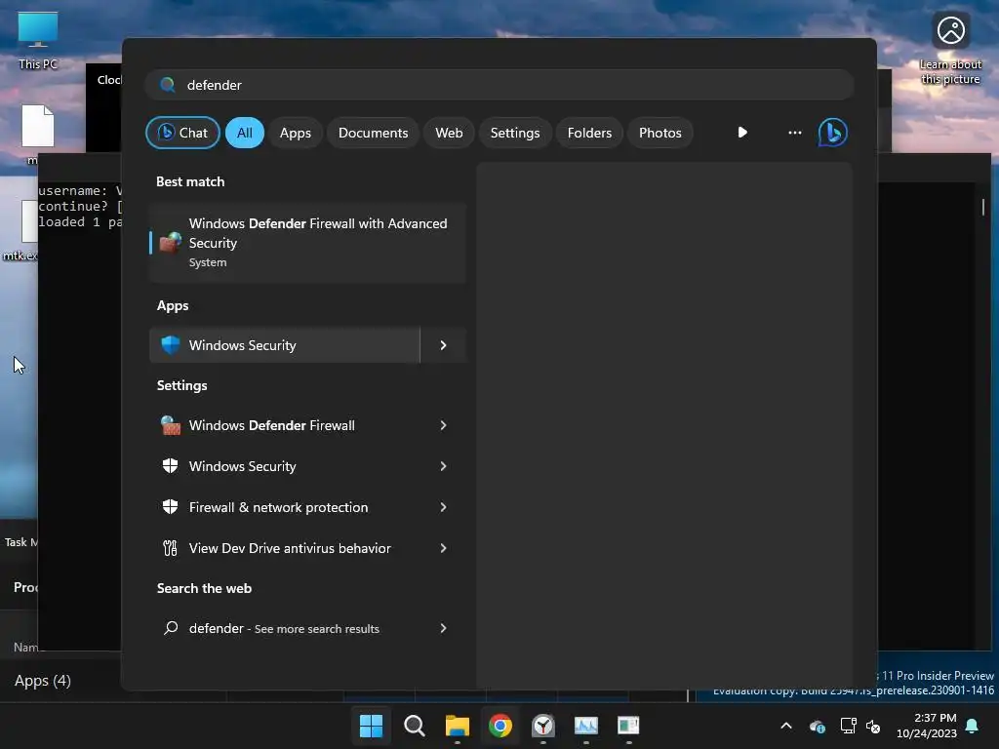The width and height of the screenshot is (999, 749).
Task: Open notifications bell icon
Action: (x=973, y=726)
